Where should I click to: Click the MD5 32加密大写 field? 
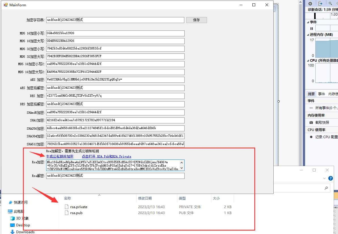115,56
